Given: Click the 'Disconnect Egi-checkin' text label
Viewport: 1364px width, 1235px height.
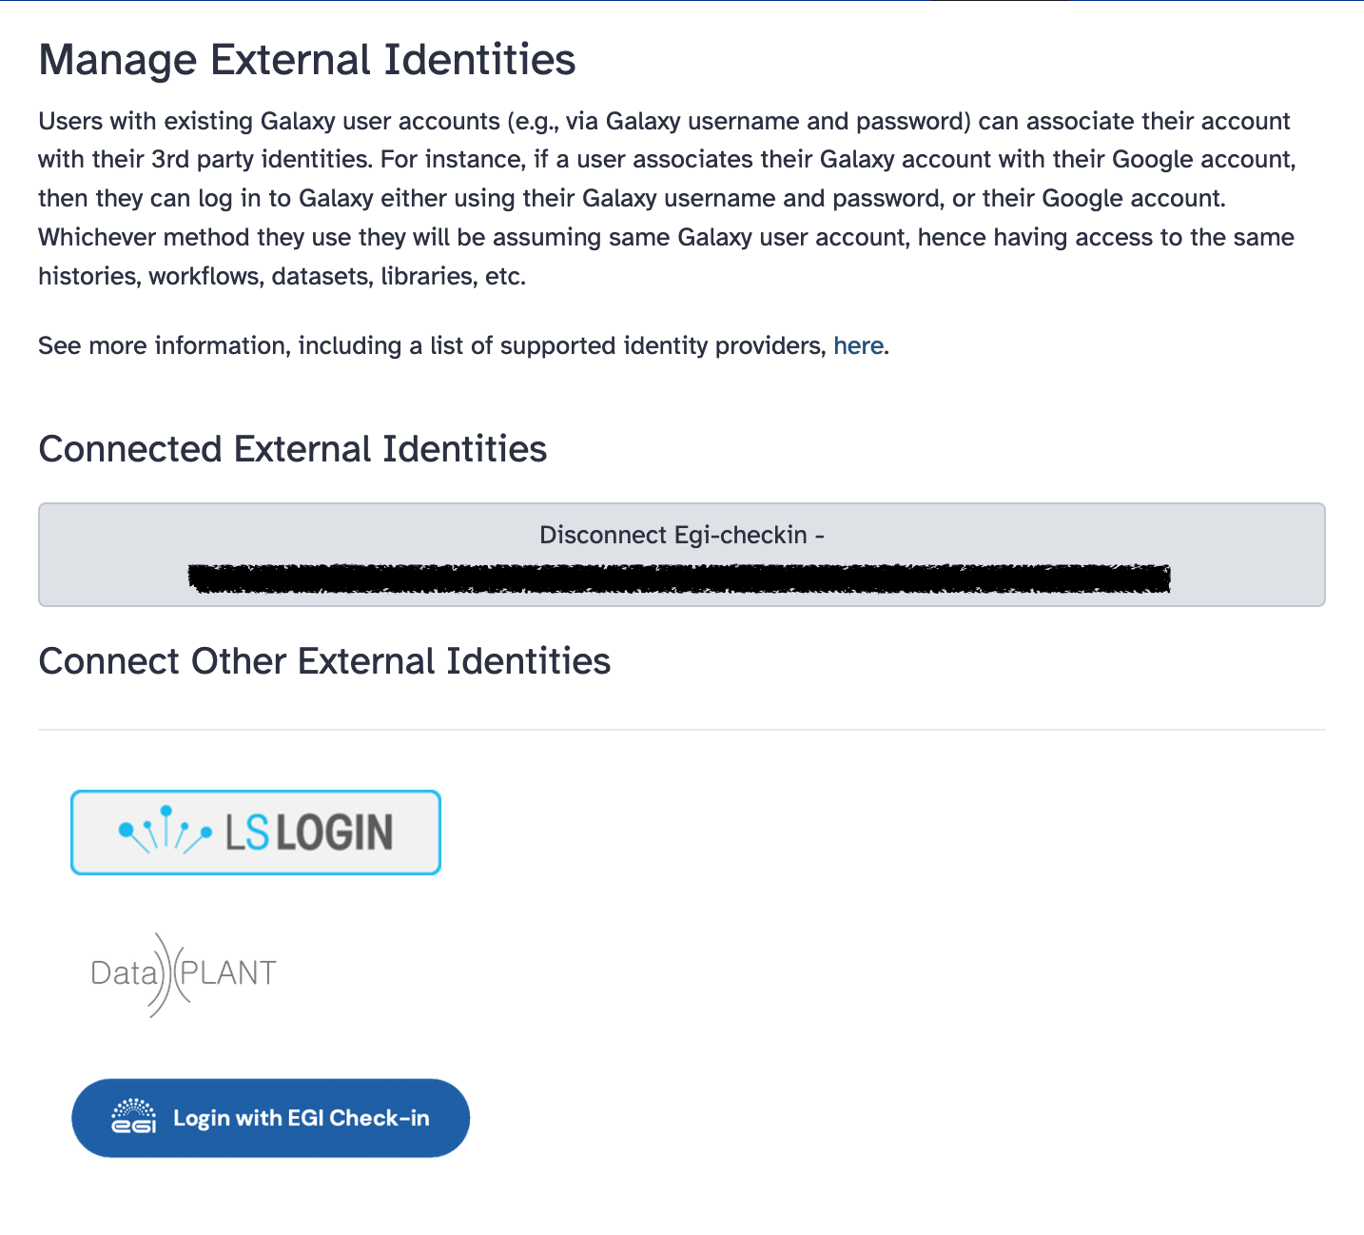Looking at the screenshot, I should point(681,535).
